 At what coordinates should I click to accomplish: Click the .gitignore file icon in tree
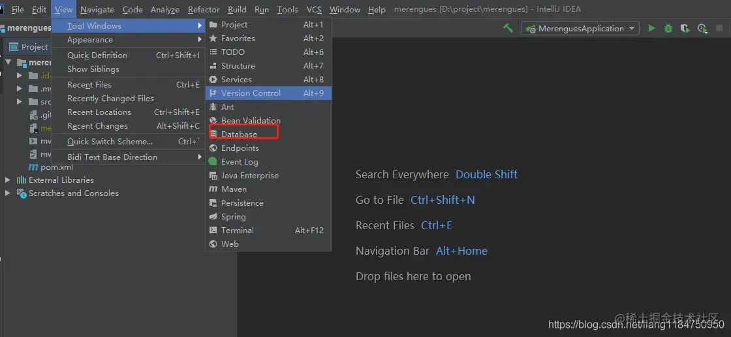(33, 115)
